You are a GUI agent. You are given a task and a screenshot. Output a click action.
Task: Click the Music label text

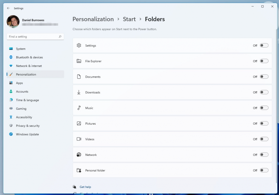(x=89, y=108)
